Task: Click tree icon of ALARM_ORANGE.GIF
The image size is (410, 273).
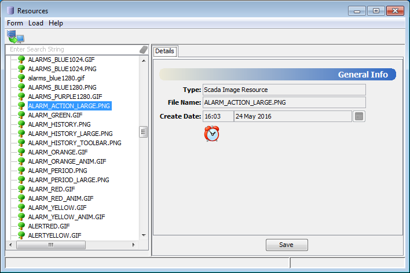Action: [21, 152]
